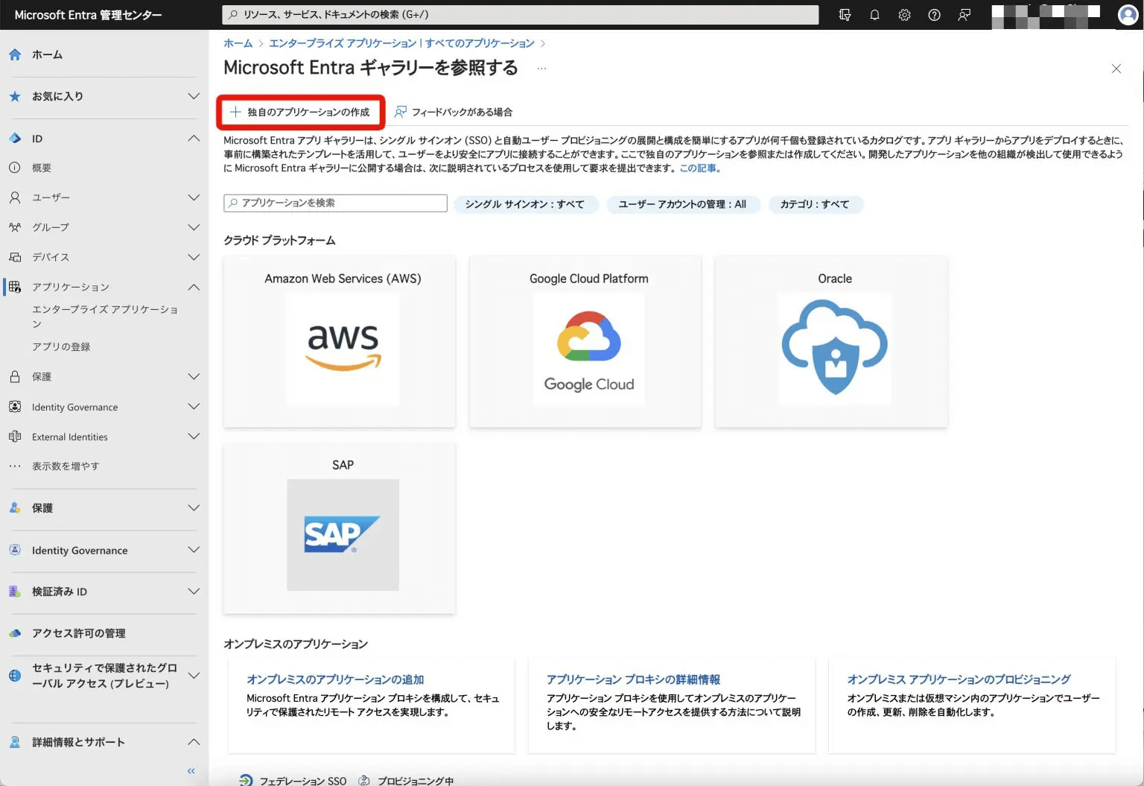Click the アクセス許可の管理 cloud icon
The height and width of the screenshot is (786, 1144).
click(x=15, y=633)
